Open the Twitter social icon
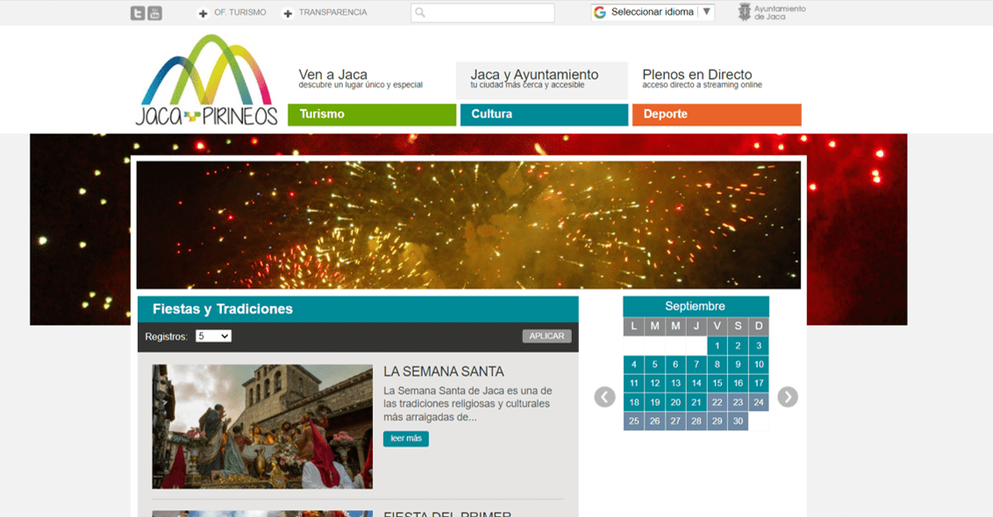This screenshot has height=517, width=993. (x=138, y=12)
